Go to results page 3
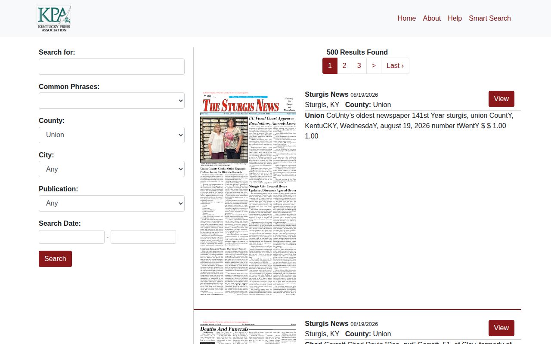The image size is (551, 344). tap(359, 66)
